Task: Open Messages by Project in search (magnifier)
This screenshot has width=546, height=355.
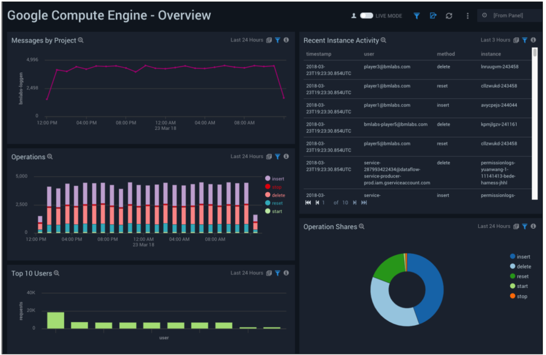Action: [81, 40]
